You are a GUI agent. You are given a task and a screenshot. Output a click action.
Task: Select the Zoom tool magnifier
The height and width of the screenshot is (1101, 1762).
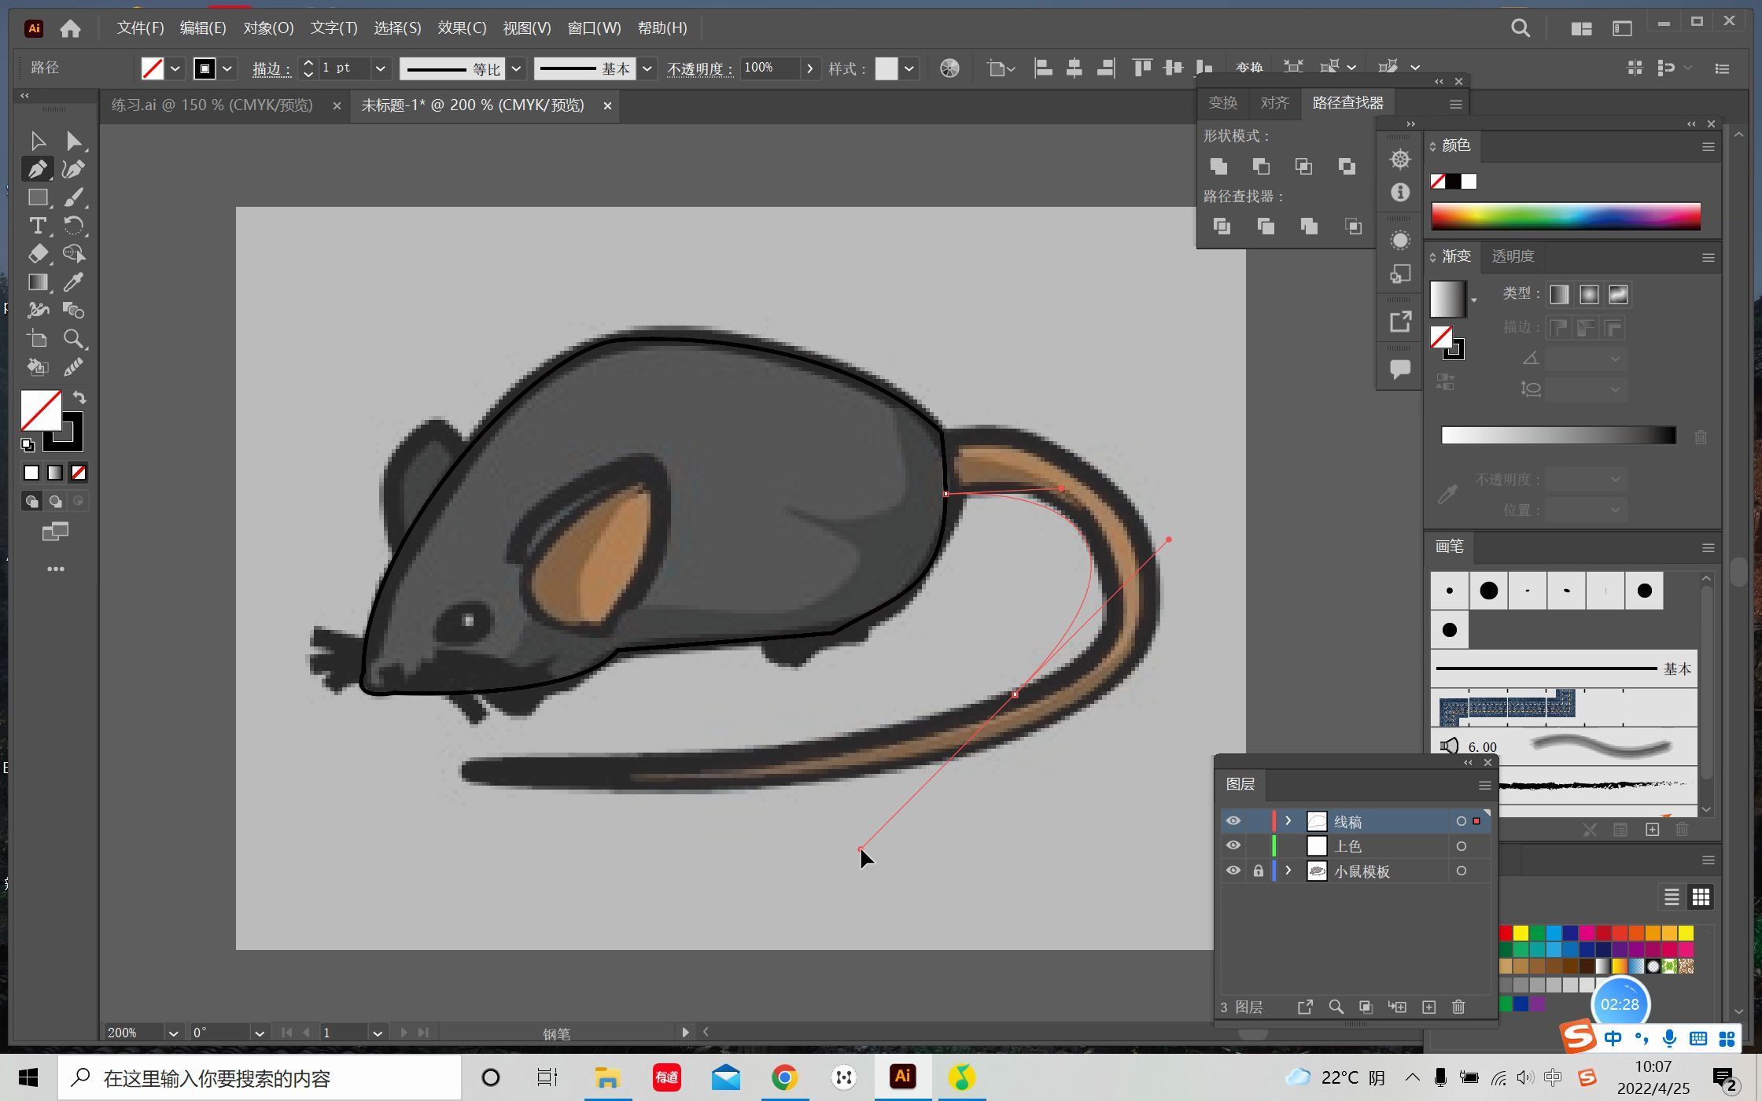[74, 339]
